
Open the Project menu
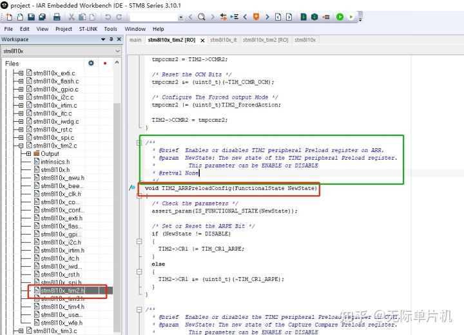click(x=64, y=29)
